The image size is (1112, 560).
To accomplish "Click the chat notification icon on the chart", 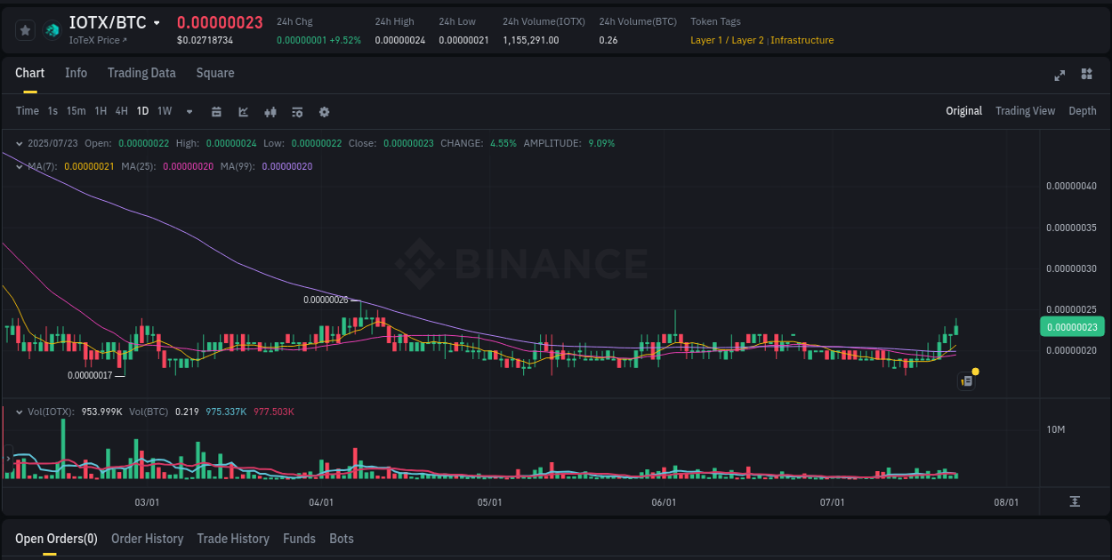I will [967, 380].
